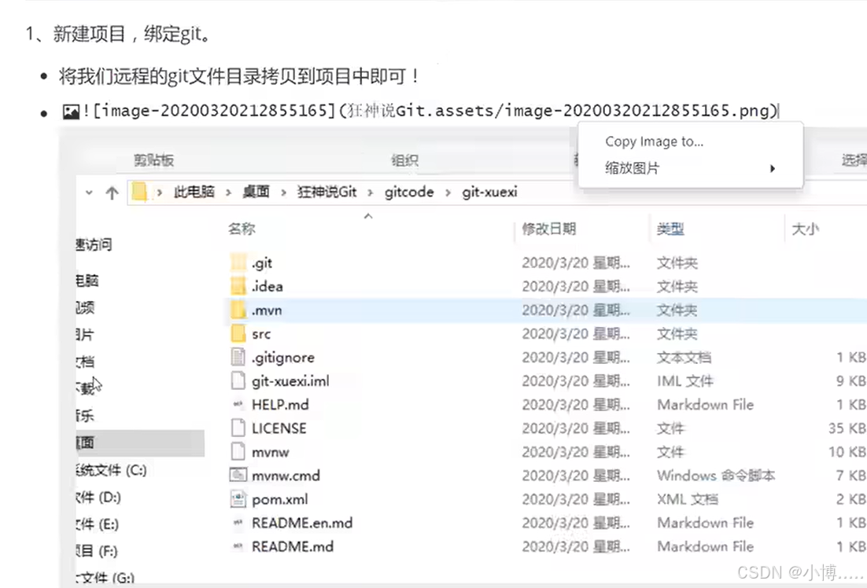Sort by 类型 column header
The height and width of the screenshot is (588, 867).
671,229
